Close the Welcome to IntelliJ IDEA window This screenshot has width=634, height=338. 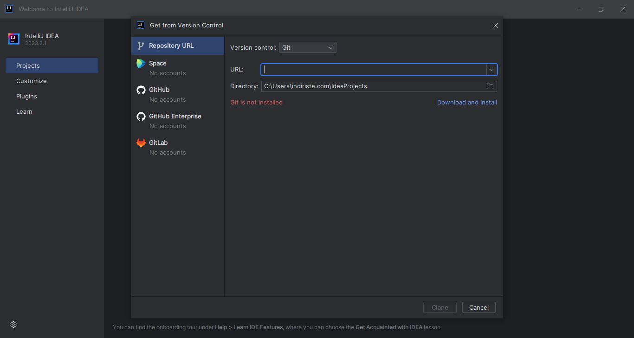(x=623, y=9)
